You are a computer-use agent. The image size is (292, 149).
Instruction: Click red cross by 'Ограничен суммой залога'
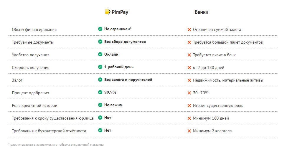189,30
